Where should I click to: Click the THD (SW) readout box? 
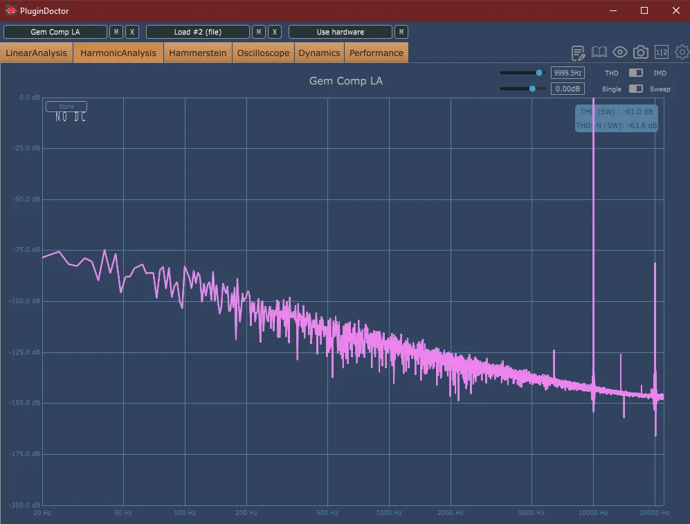[x=617, y=118]
